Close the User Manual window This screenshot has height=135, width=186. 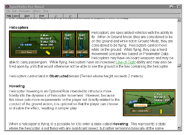[x=179, y=7]
